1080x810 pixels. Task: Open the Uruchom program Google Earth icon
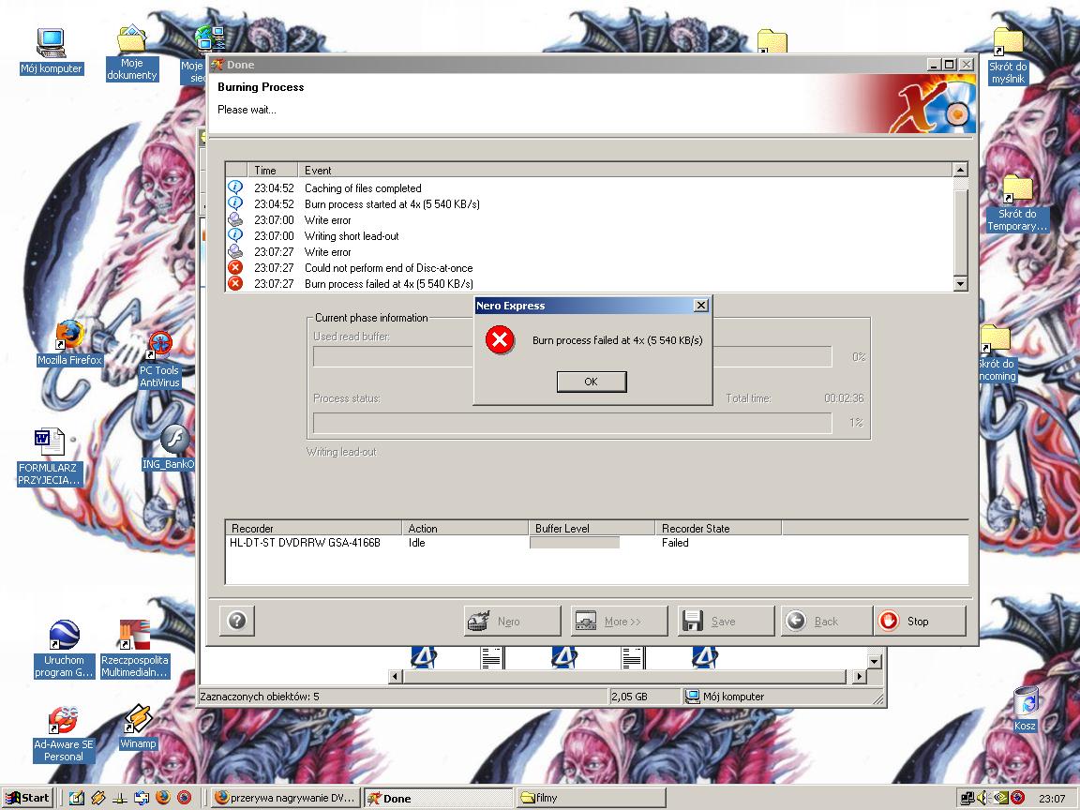64,649
